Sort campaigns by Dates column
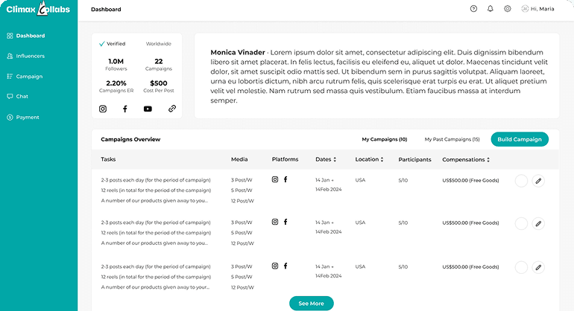Image resolution: width=574 pixels, height=311 pixels. pyautogui.click(x=326, y=159)
